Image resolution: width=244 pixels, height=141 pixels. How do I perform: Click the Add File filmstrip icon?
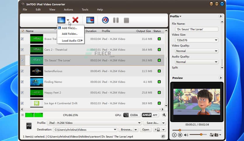tap(61, 20)
